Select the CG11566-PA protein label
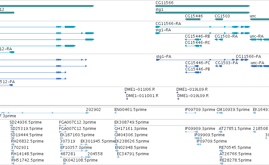Image resolution: width=269 pixels, height=165 pixels. pyautogui.click(x=248, y=57)
